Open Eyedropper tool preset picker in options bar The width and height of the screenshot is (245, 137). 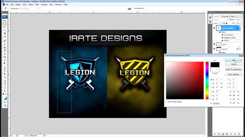tap(6, 8)
